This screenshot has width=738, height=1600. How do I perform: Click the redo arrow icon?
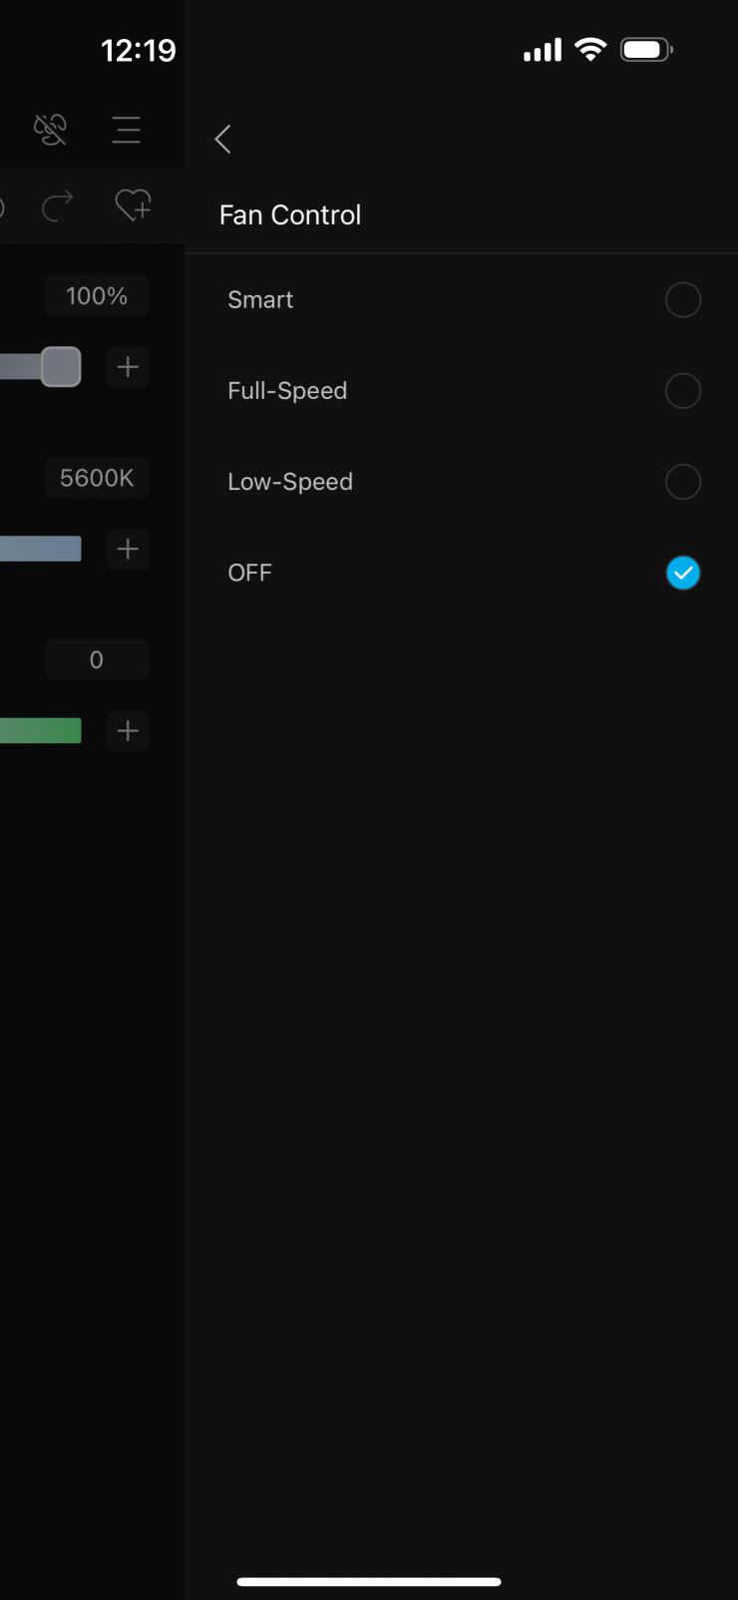(58, 205)
